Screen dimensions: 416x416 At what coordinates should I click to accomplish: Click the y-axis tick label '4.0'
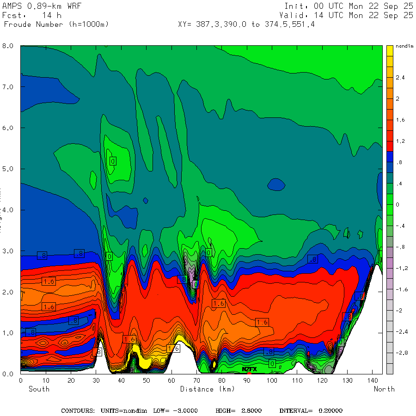tap(8, 210)
